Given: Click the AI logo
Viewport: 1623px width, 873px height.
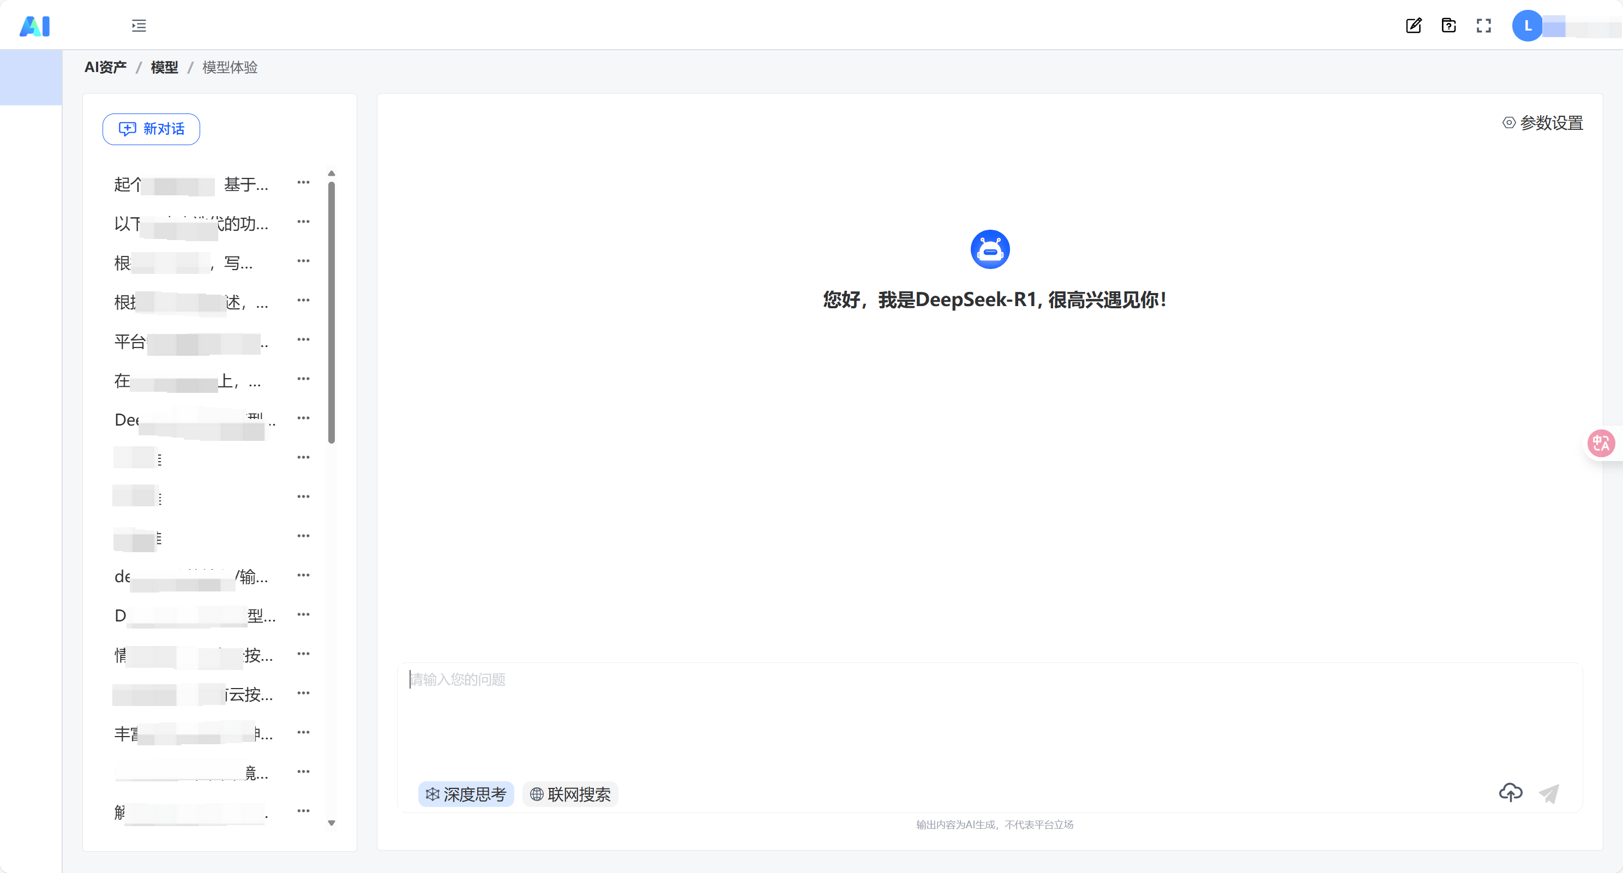Looking at the screenshot, I should pos(35,26).
